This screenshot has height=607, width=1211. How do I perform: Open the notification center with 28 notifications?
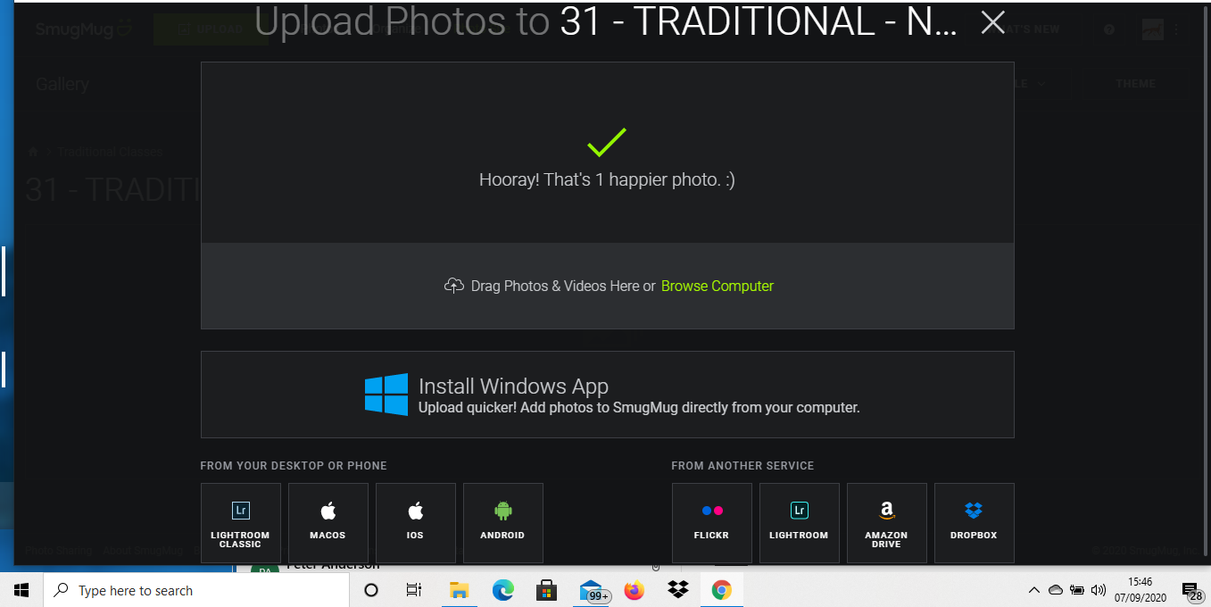1191,590
